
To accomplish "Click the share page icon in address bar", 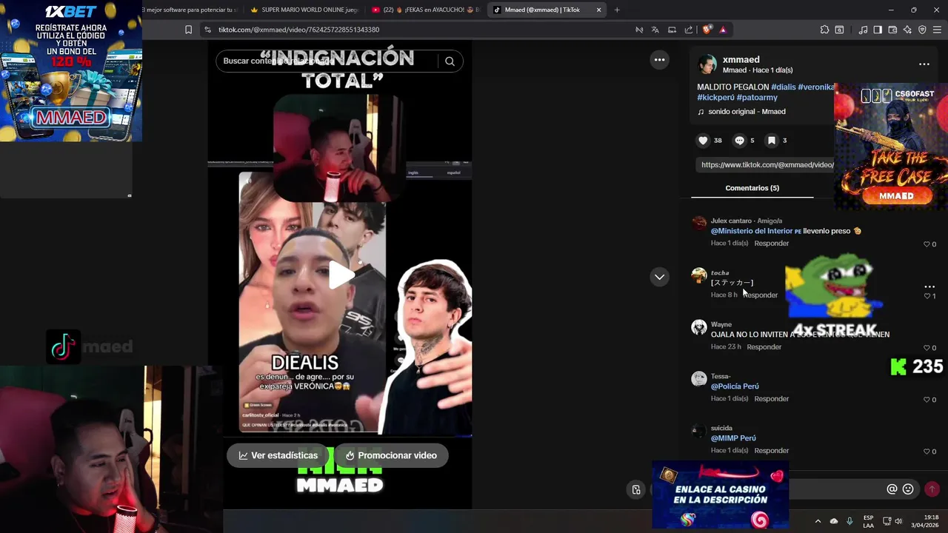I will (689, 30).
